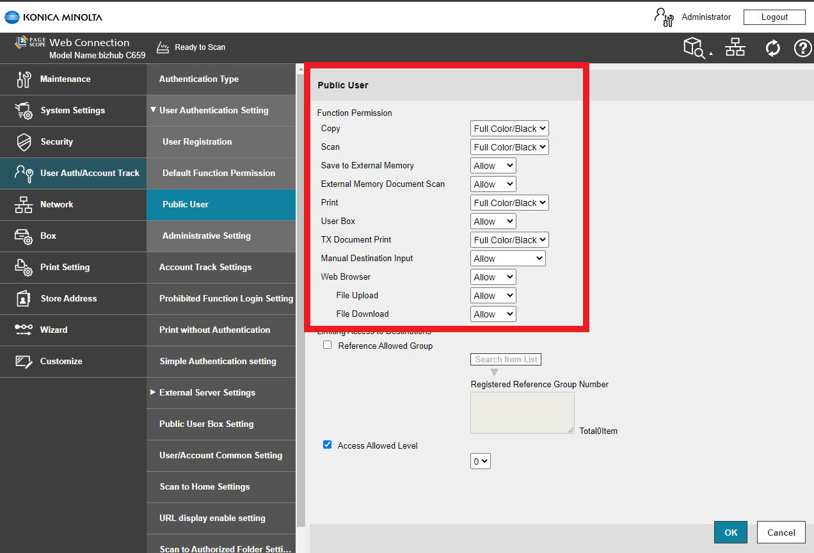Open the Copy permission dropdown
814x553 pixels.
[x=509, y=129]
